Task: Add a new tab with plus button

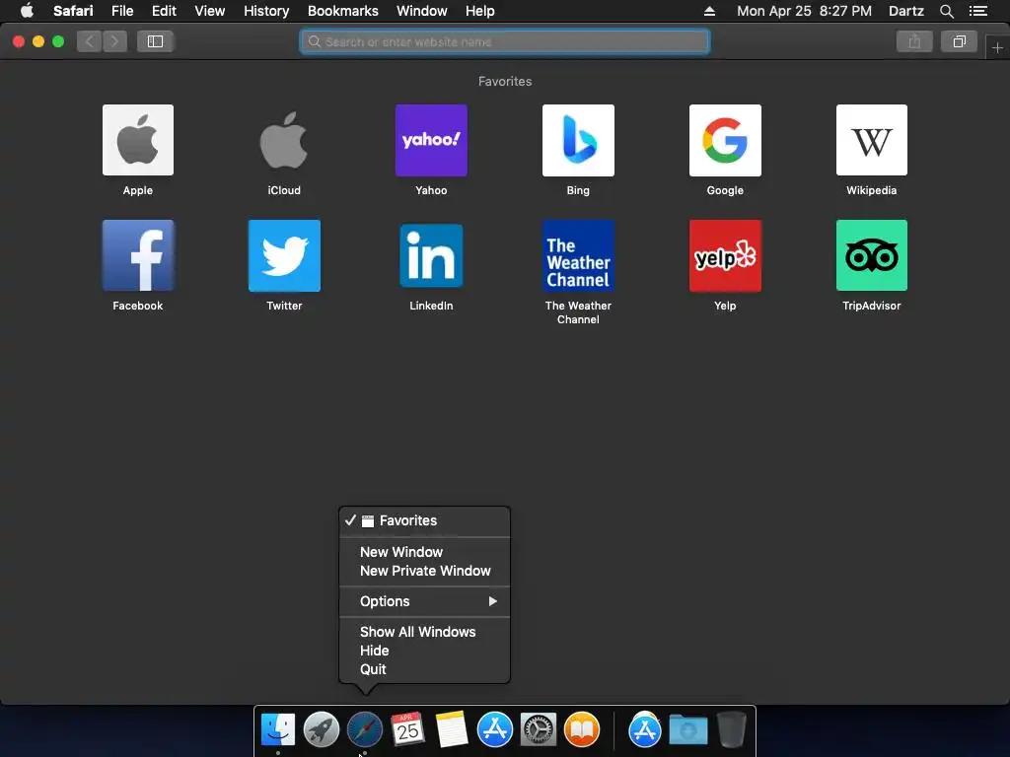Action: [997, 47]
